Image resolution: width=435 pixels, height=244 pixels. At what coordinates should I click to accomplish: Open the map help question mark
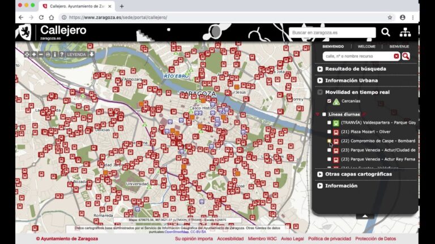coord(62,54)
